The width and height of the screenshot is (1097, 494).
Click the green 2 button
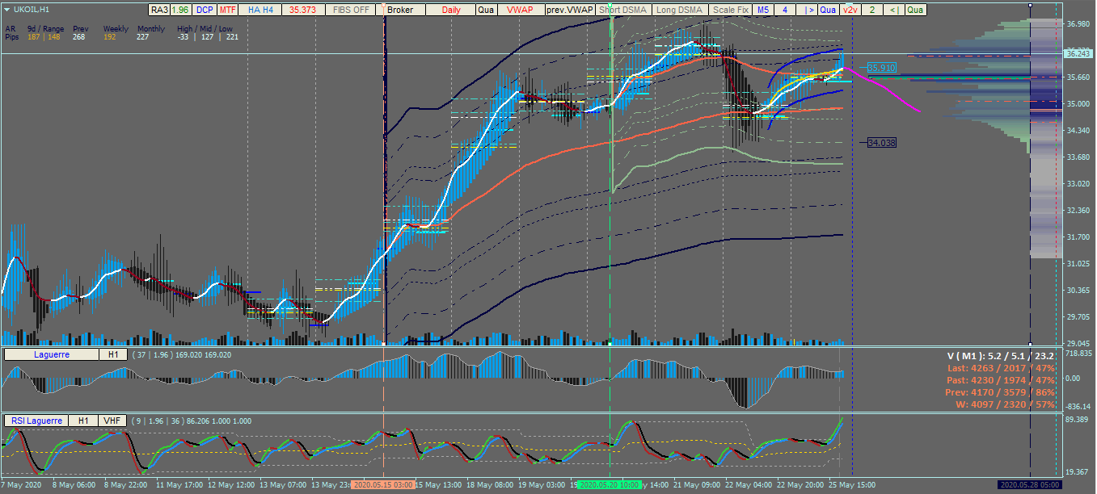point(871,10)
